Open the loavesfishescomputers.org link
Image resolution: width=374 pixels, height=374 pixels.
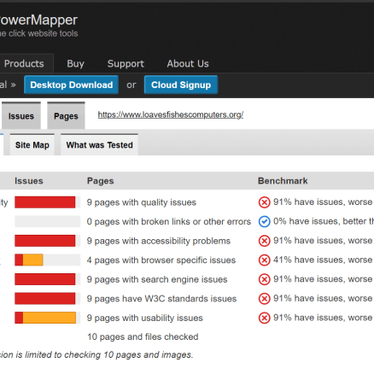tap(171, 114)
